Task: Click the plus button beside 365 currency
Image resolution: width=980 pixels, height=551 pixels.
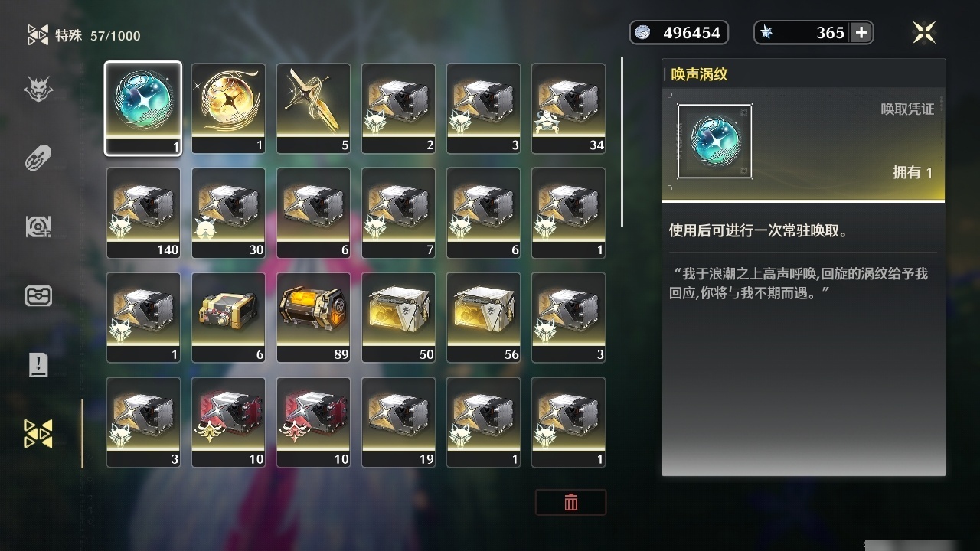Action: (x=861, y=32)
